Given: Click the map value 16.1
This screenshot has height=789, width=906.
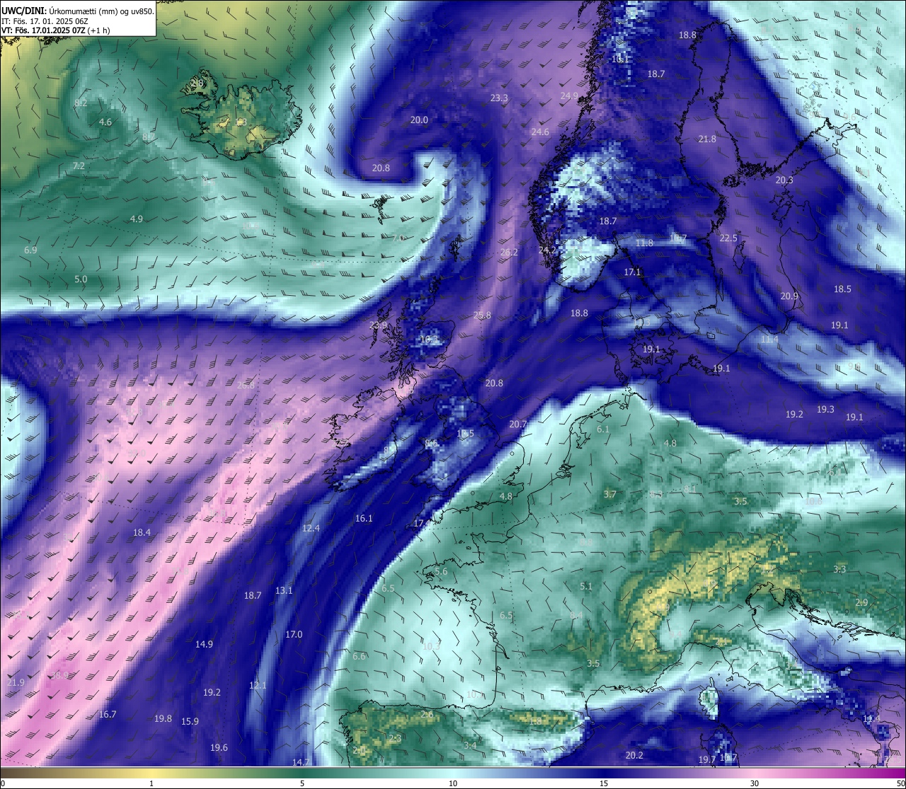Looking at the screenshot, I should point(363,519).
